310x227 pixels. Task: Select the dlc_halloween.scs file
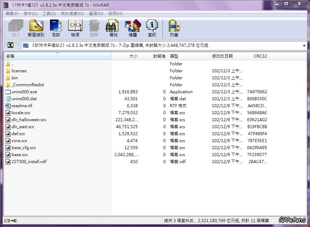29,120
